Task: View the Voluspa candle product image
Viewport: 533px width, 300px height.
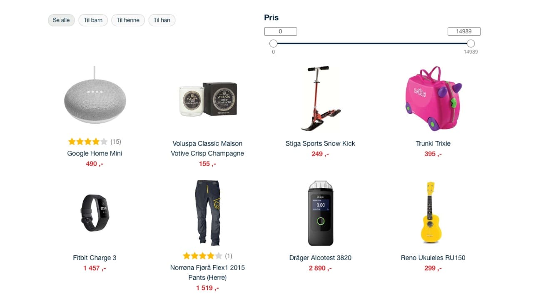Action: click(207, 99)
